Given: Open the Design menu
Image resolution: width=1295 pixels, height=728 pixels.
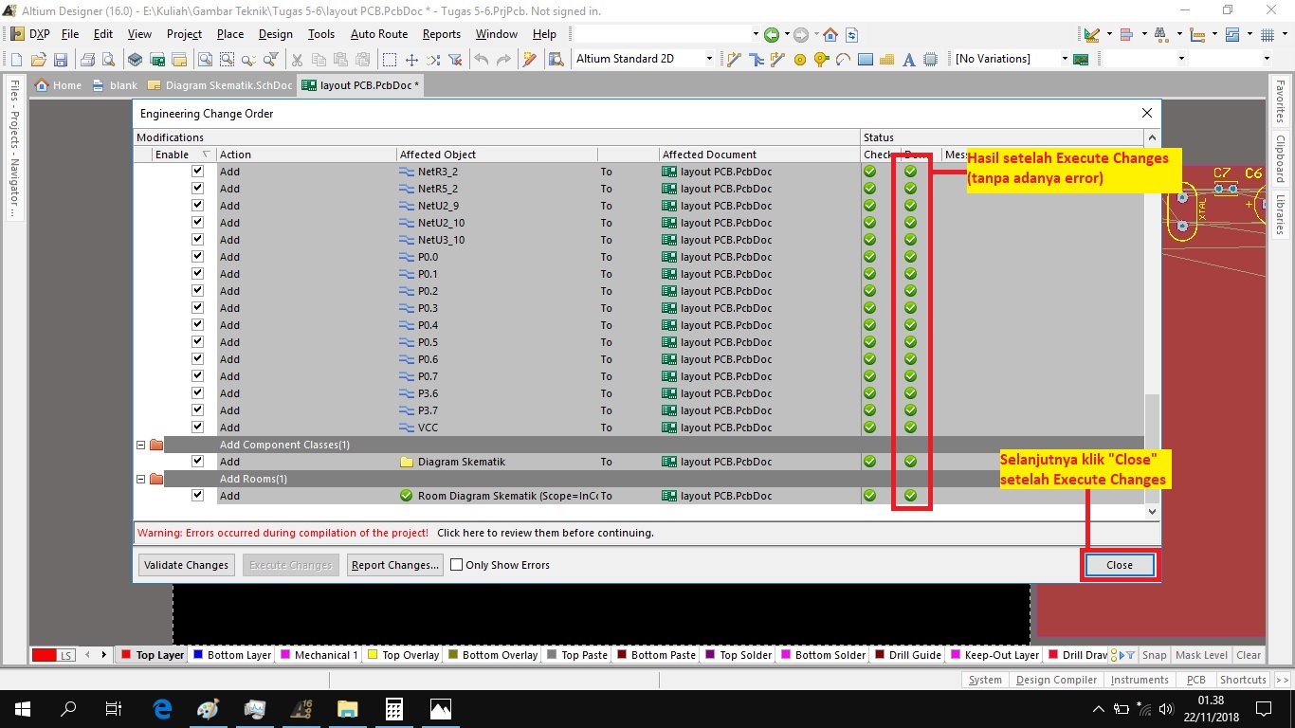Looking at the screenshot, I should pyautogui.click(x=276, y=34).
